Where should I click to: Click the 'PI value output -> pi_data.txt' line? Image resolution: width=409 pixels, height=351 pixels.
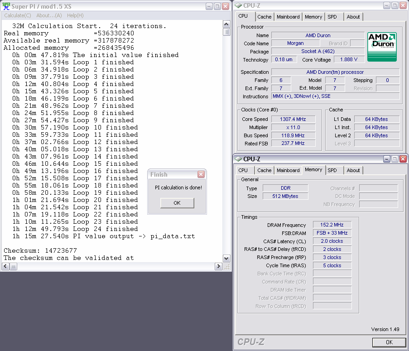[x=104, y=236]
